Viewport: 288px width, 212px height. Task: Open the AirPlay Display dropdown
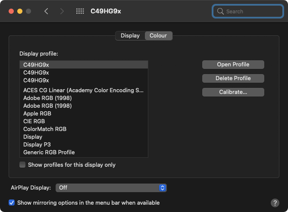coord(111,188)
